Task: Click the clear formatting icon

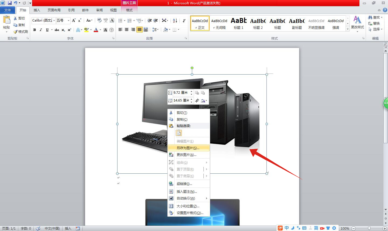Action: coord(99,20)
